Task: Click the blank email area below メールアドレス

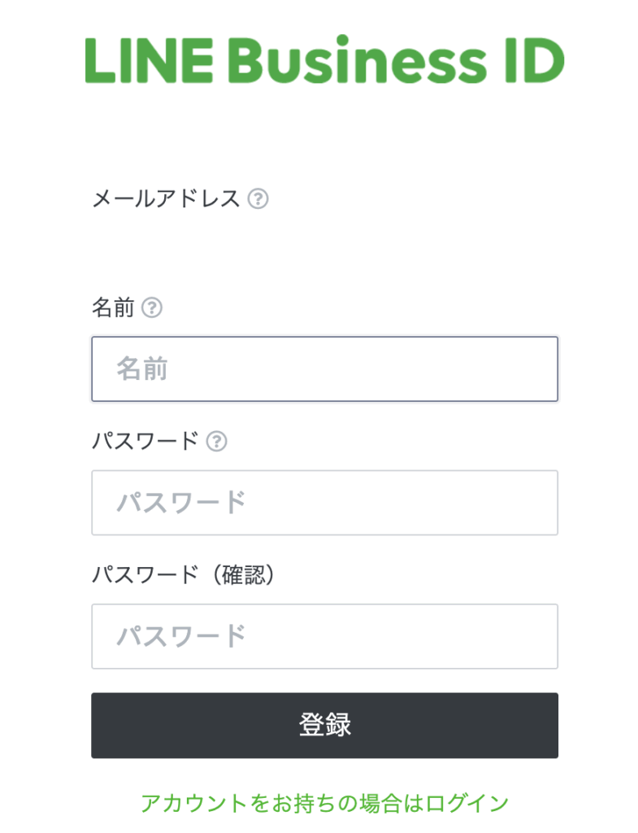Action: pos(324,246)
